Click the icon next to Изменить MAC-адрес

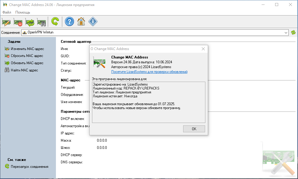(x=7, y=49)
